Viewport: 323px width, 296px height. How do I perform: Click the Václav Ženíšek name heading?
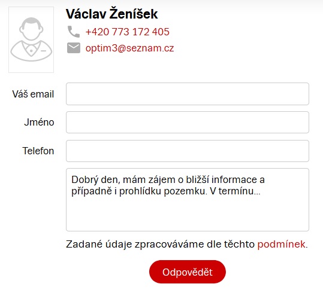[112, 14]
